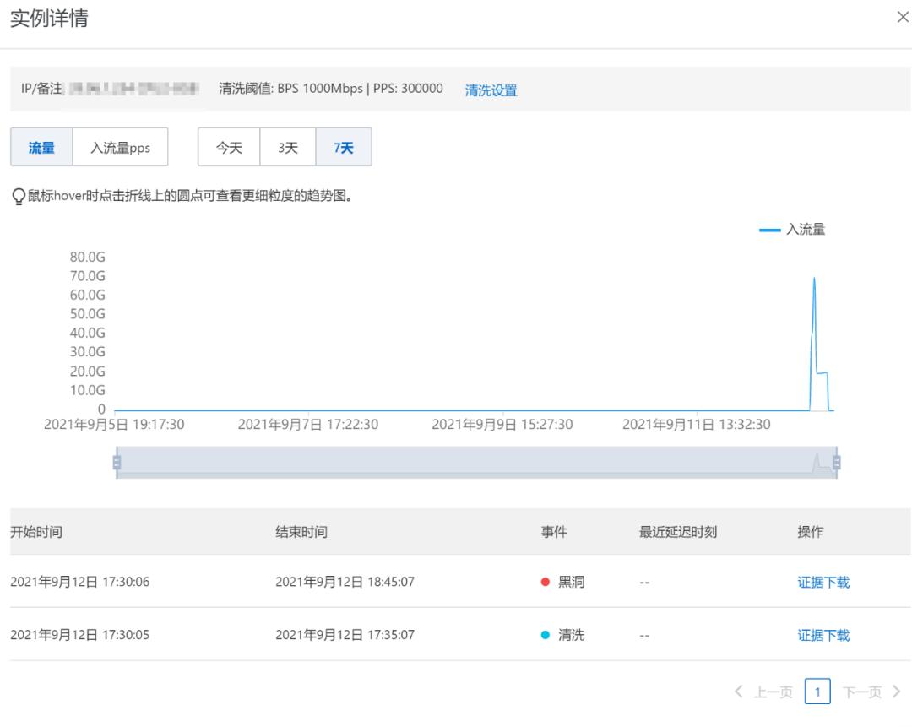Click the page number 1 box

click(x=817, y=691)
